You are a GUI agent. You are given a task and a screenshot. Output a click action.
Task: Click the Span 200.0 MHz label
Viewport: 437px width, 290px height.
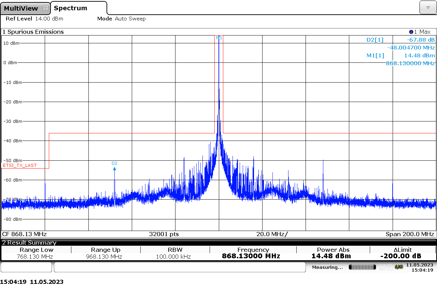[x=410, y=234]
